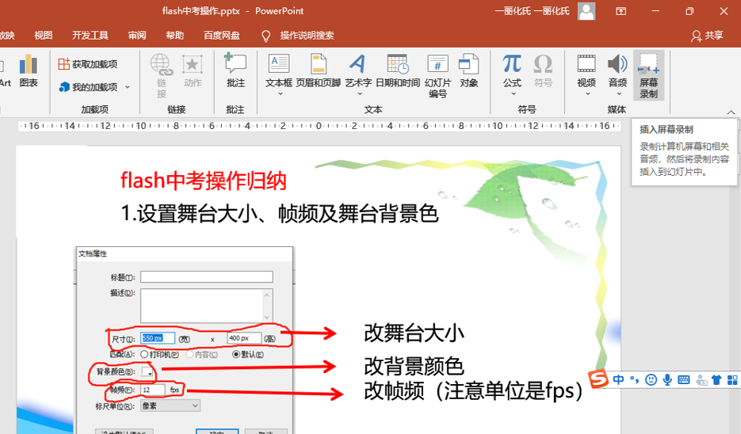
Task: Insert 音频 audio
Action: 617,70
